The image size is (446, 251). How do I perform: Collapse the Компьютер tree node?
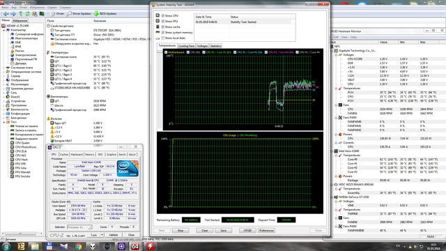4,30
